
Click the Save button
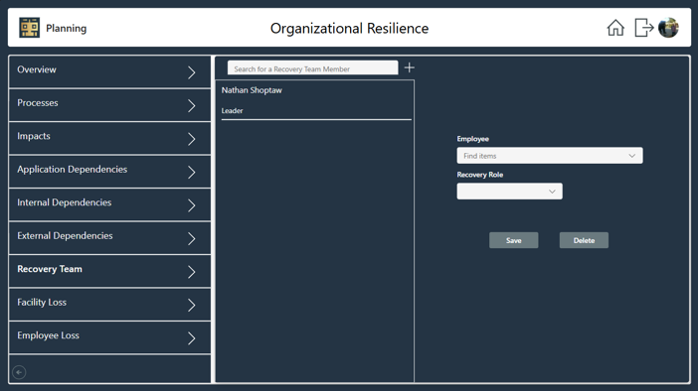click(x=514, y=240)
